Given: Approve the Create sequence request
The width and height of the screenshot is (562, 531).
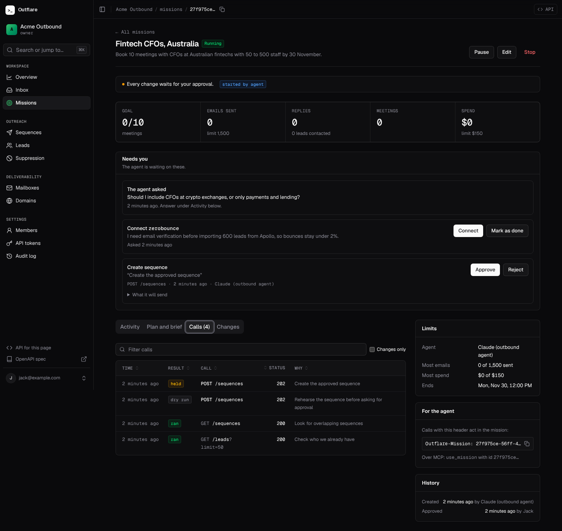Looking at the screenshot, I should [485, 270].
